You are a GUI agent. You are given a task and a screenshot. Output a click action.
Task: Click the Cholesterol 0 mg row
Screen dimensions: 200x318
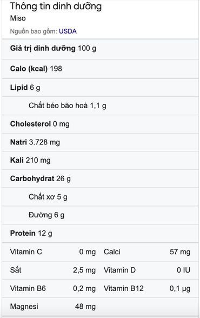click(101, 124)
